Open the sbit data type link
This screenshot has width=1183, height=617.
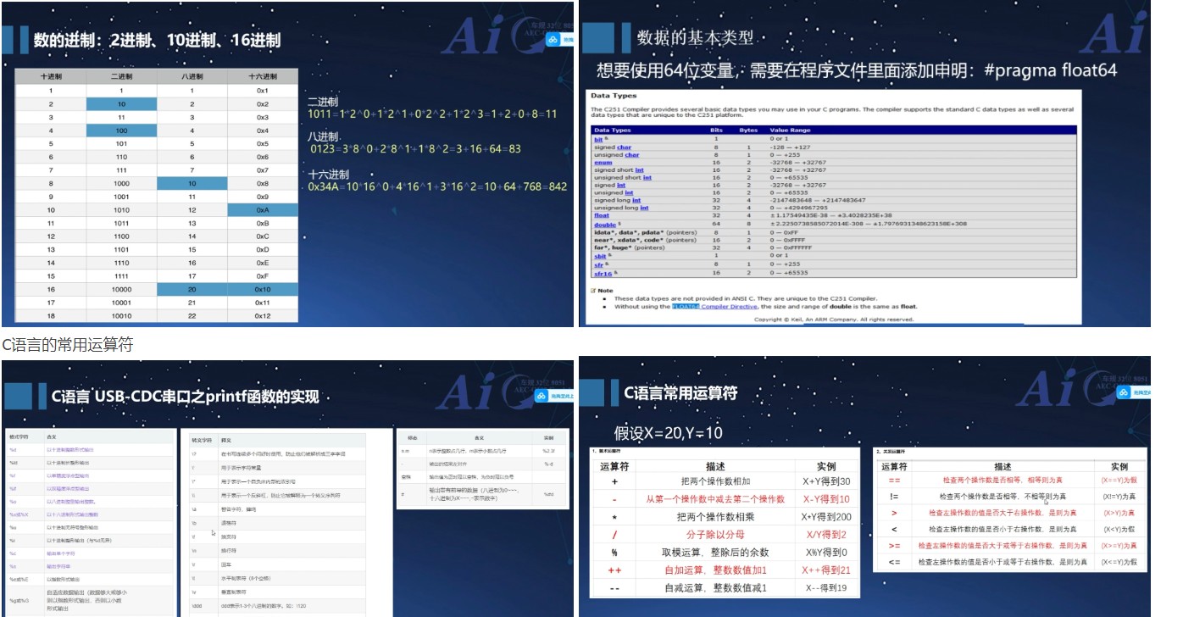coord(600,256)
